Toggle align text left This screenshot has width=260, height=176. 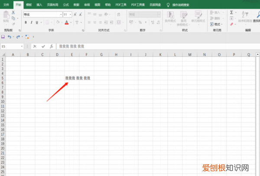pos(89,22)
